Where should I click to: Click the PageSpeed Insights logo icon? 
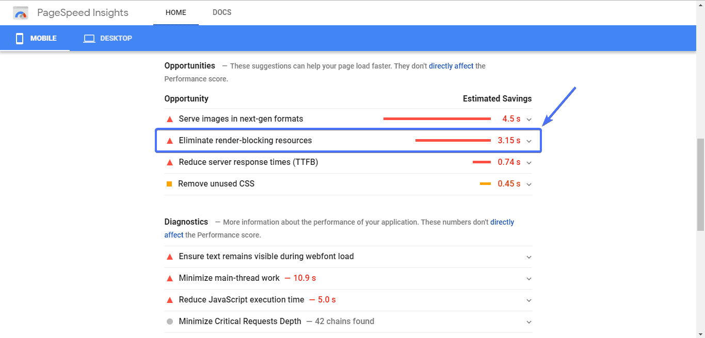coord(21,13)
